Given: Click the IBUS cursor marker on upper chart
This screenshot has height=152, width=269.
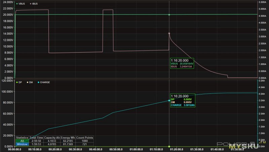Looking at the screenshot, I should click(x=169, y=33).
